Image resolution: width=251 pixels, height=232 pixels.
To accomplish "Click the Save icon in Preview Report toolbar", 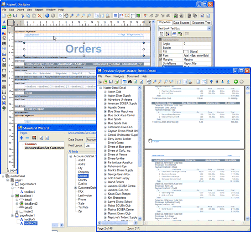I will pyautogui.click(x=111, y=82).
